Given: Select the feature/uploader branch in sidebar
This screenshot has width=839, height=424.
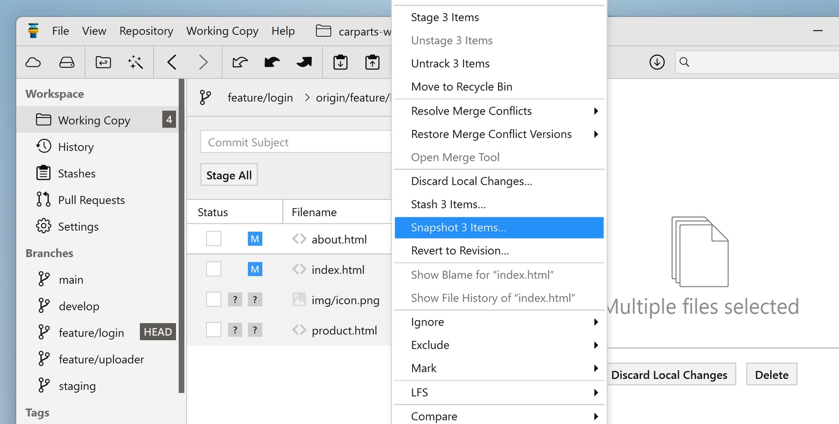Looking at the screenshot, I should (x=101, y=359).
